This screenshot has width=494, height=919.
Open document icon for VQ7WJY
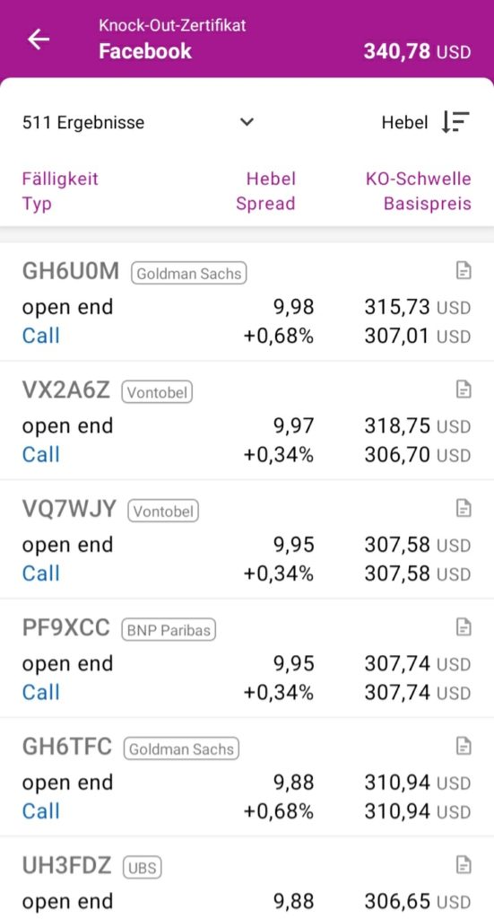coord(464,508)
